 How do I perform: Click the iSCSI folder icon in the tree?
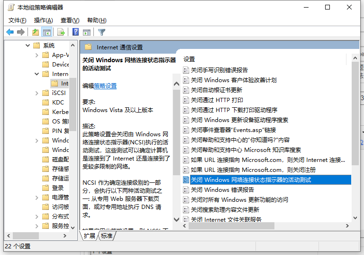[45, 93]
